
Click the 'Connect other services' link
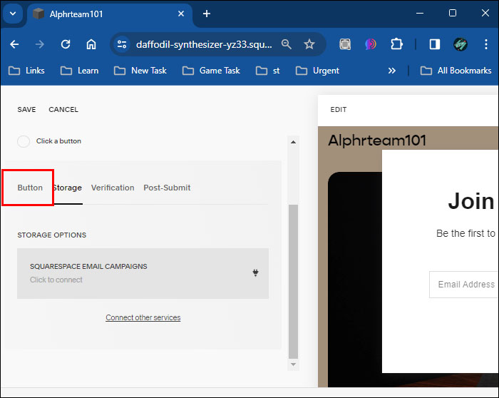(143, 317)
